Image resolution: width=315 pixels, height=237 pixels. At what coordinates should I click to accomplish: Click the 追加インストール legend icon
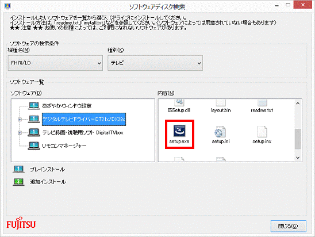19,182
